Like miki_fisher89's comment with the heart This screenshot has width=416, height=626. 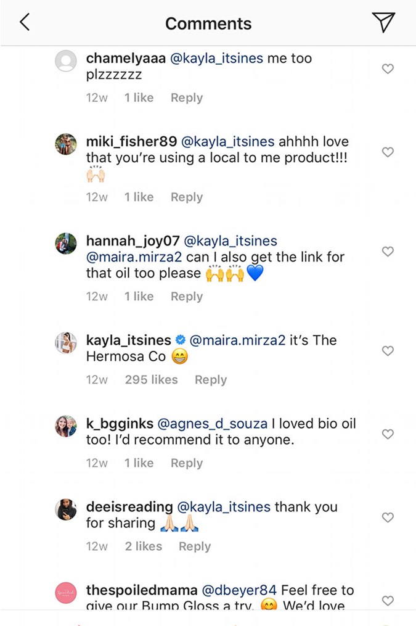coord(388,152)
